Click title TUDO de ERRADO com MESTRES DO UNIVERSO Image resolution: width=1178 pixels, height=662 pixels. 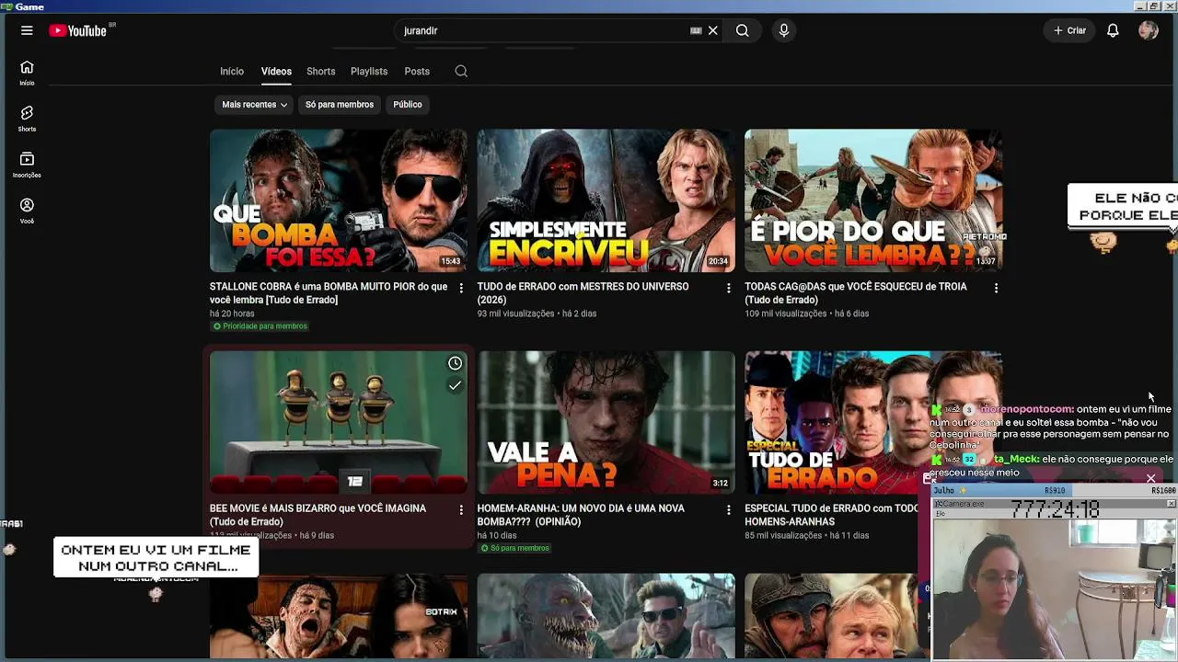click(x=583, y=293)
